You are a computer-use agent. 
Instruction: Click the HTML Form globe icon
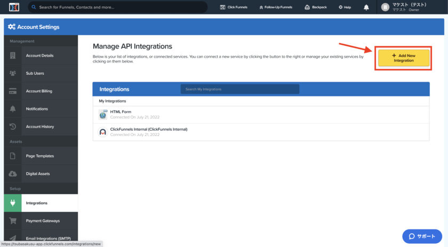[103, 114]
